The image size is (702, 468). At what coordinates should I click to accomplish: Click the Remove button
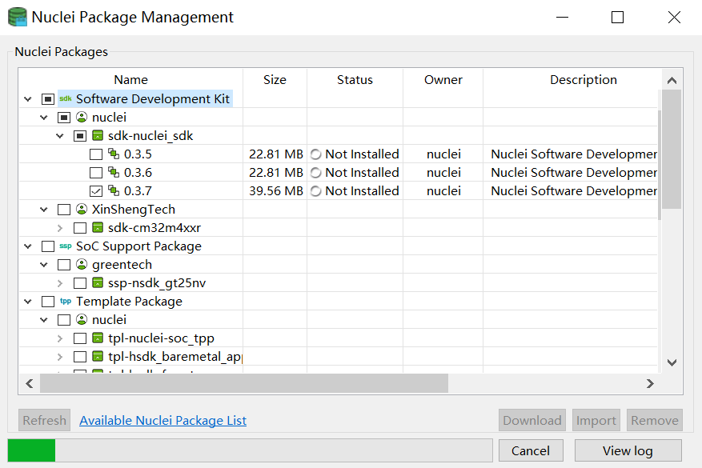[655, 420]
